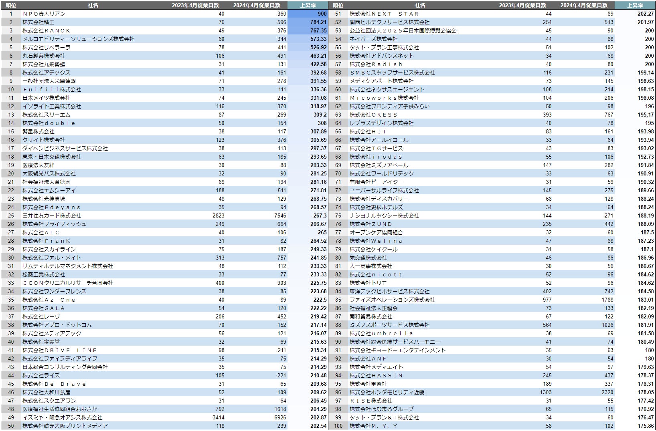Click the ユニバーサルライフ株式会社 cell
656x431 pixels.
coord(384,190)
